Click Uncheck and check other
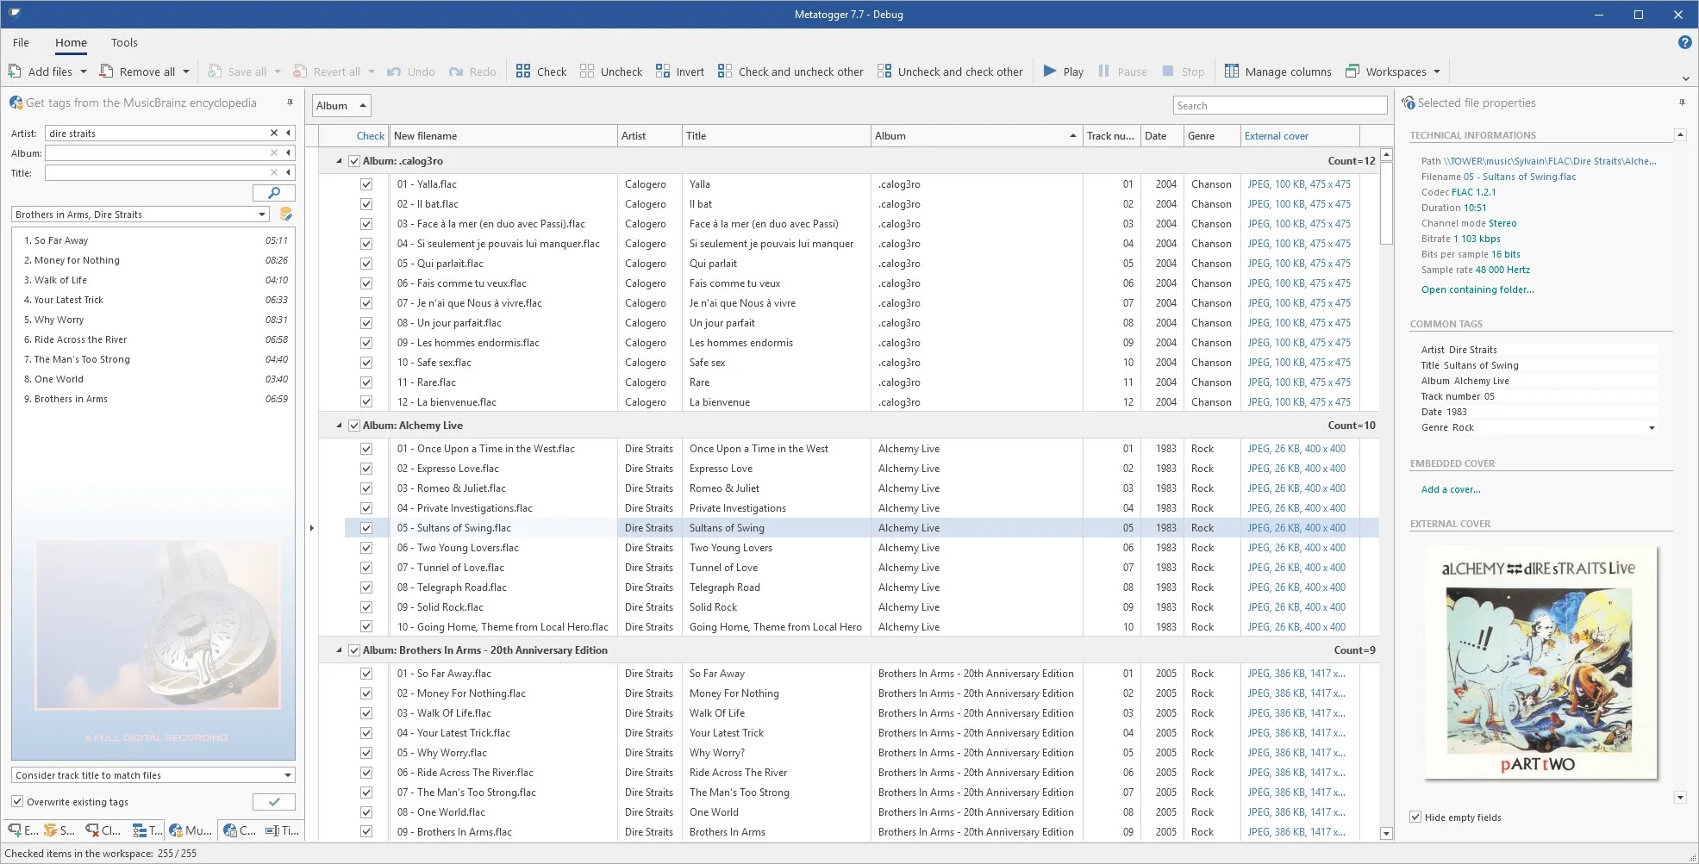 coord(950,71)
